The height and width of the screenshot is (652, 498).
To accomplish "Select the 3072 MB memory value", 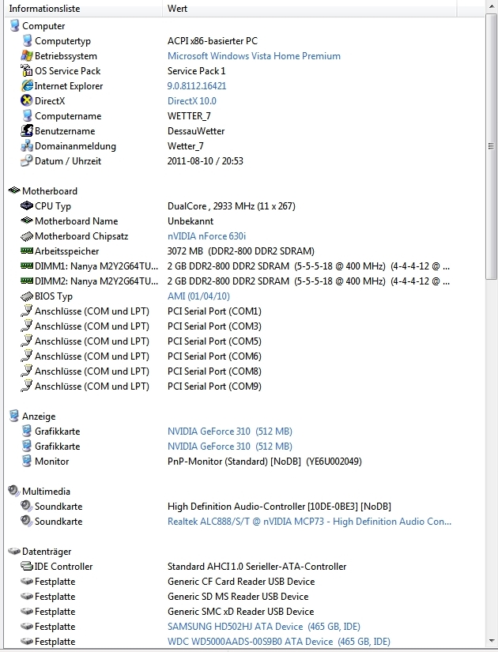I will tap(241, 251).
